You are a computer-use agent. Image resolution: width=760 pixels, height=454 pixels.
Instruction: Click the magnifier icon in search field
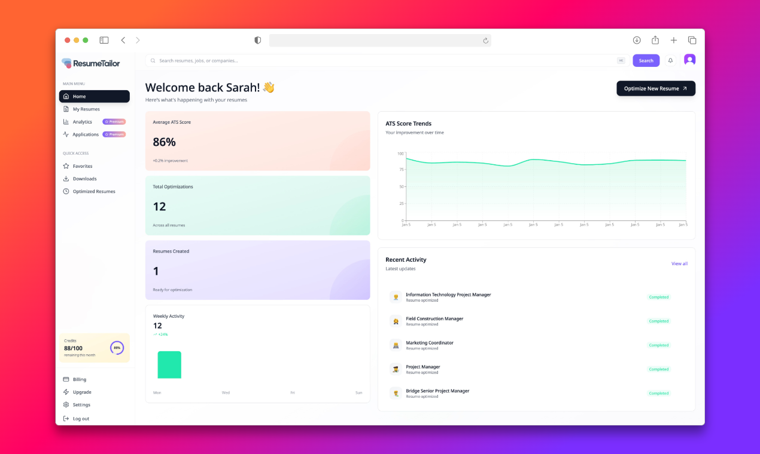point(153,60)
